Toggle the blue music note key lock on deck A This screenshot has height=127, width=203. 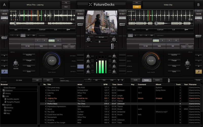(4, 71)
